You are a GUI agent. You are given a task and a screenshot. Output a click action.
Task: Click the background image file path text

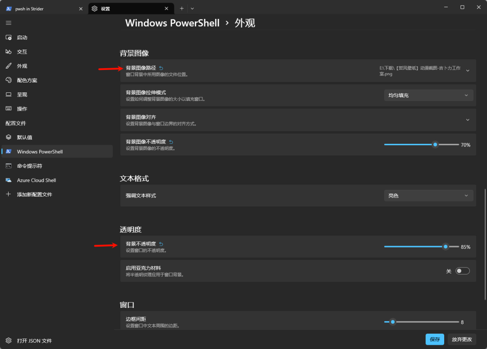coord(420,71)
